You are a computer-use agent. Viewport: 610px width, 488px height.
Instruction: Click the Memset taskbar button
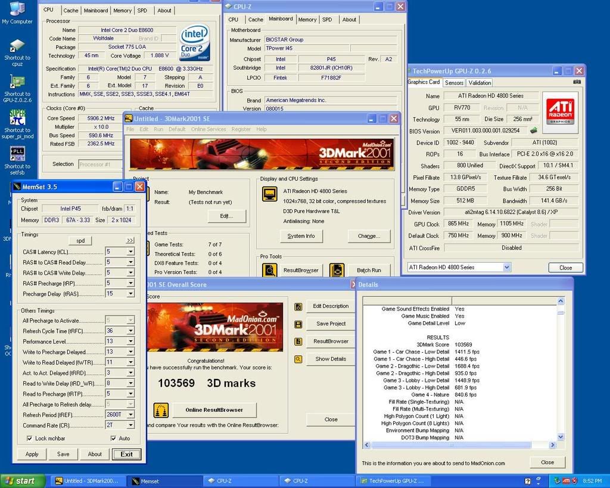pyautogui.click(x=165, y=481)
